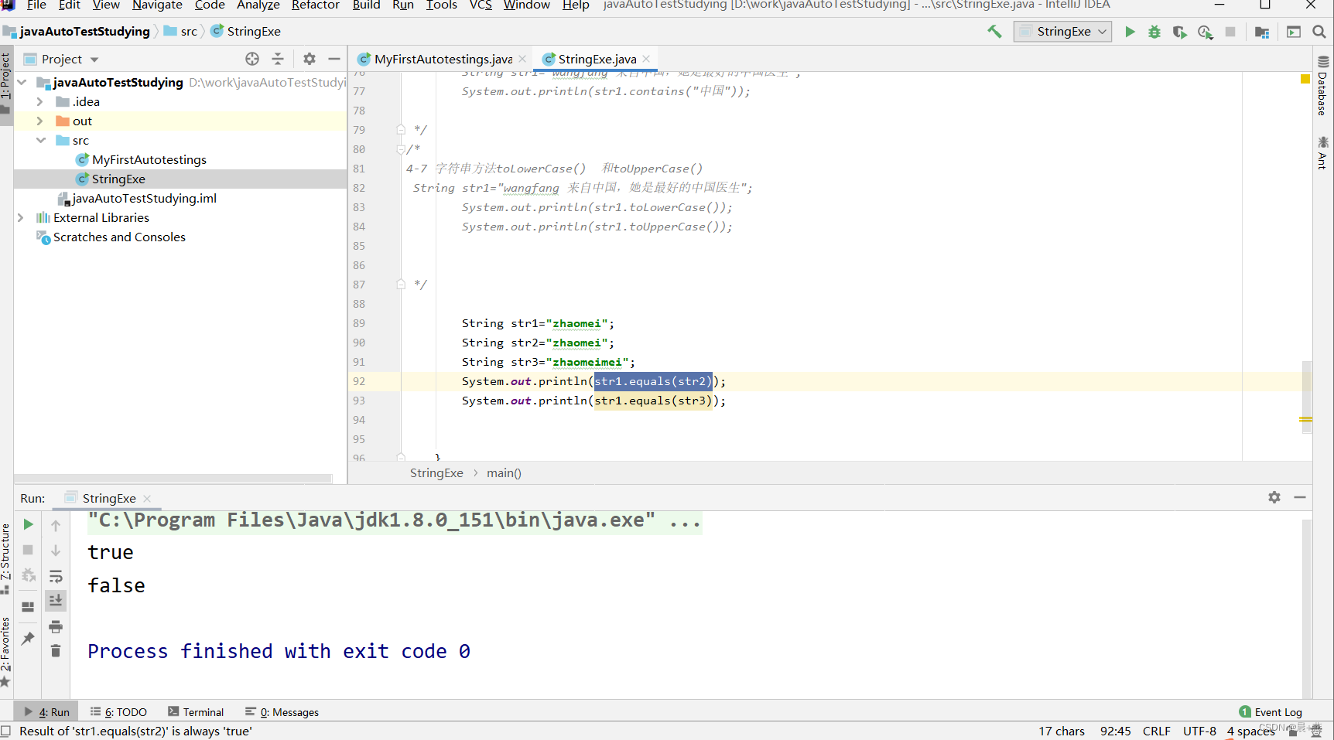Toggle soft-wrap in Run console

[x=56, y=576]
